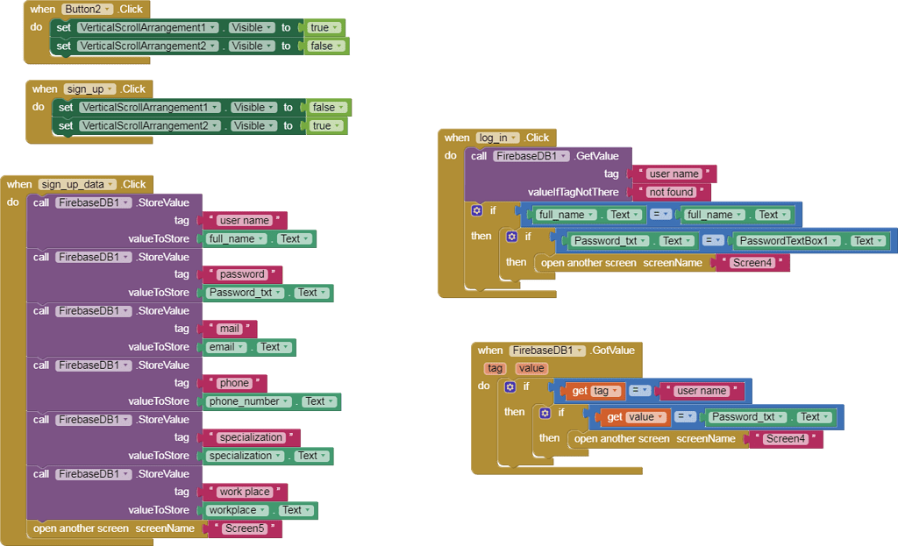Viewport: 898px width, 546px height.
Task: Edit the 'Screen5' screen name text
Action: click(243, 528)
